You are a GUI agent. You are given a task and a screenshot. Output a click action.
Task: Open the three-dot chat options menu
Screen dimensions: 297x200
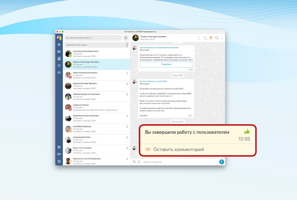(x=222, y=38)
